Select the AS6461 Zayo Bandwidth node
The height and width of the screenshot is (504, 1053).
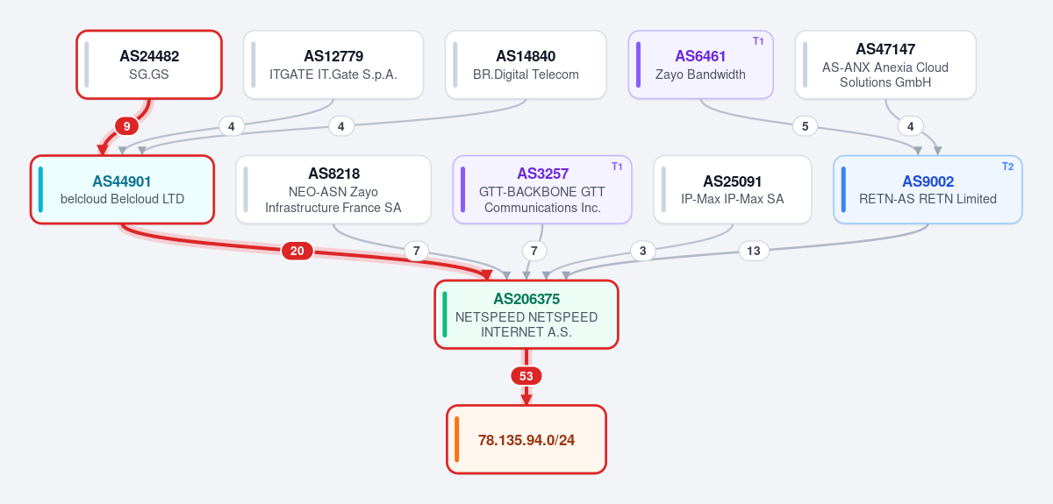tap(700, 65)
